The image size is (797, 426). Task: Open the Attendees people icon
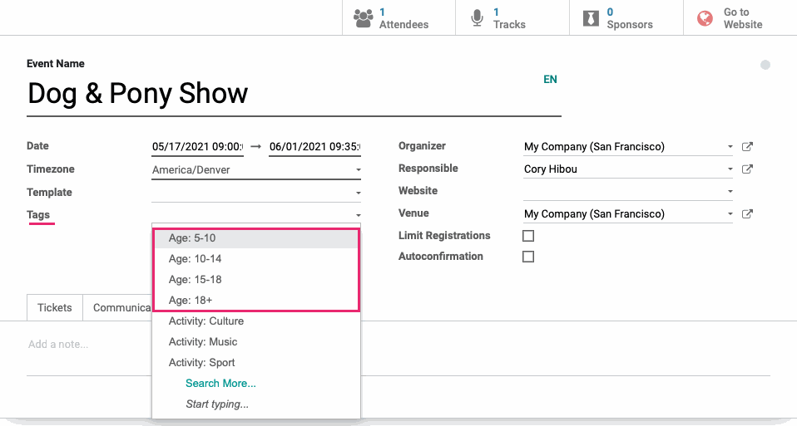coord(363,18)
